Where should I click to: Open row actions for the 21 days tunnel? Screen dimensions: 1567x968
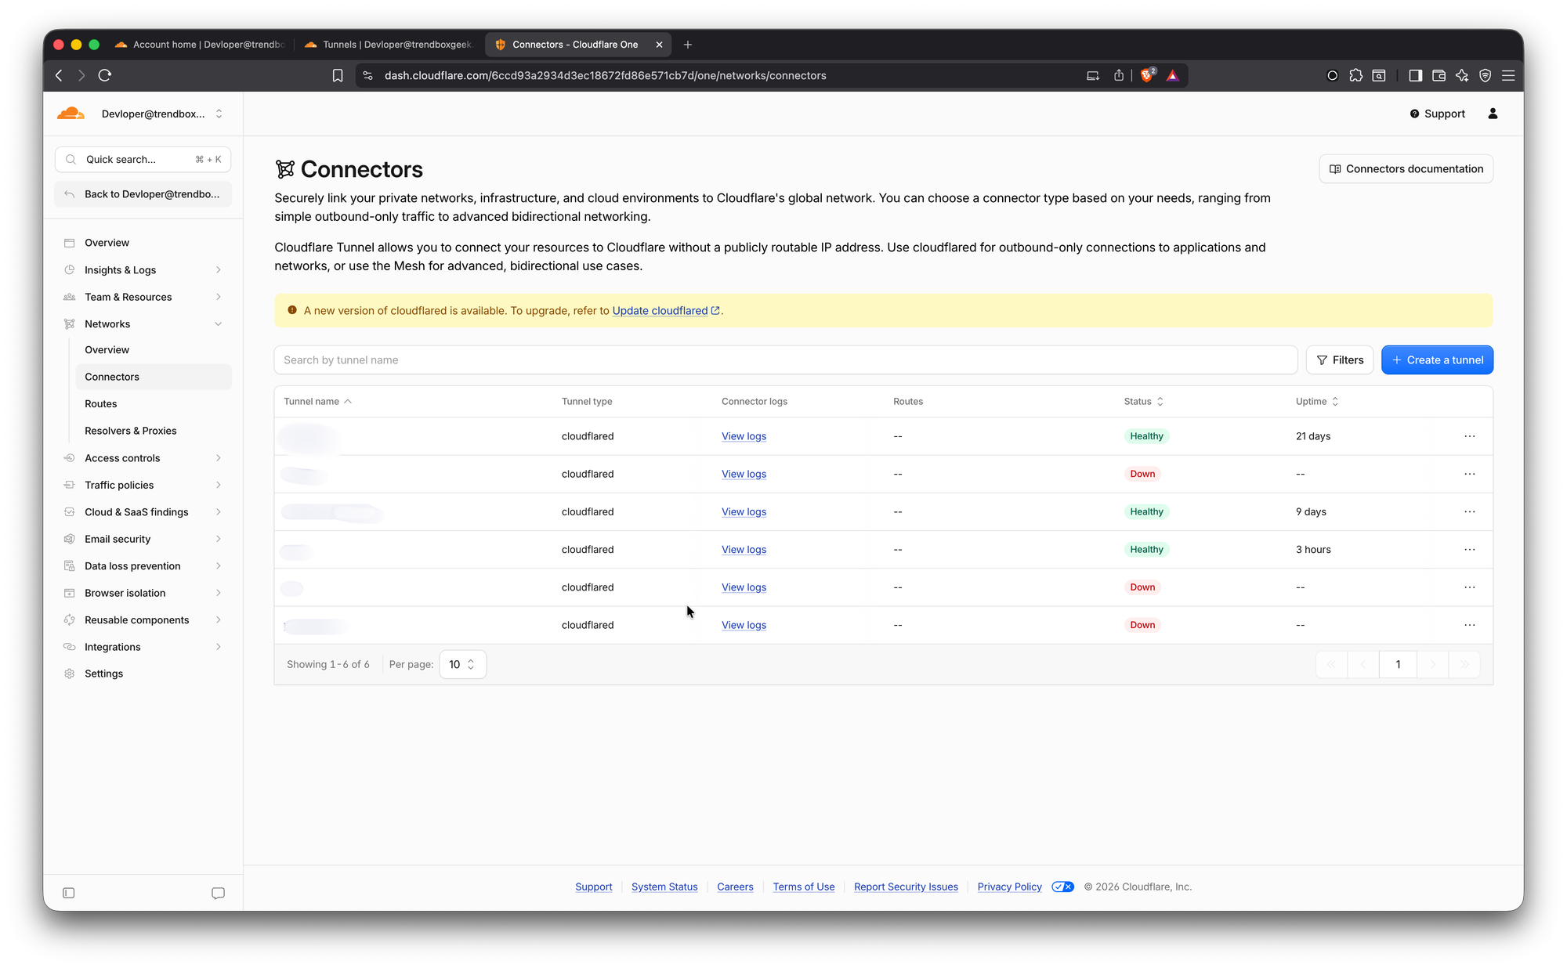tap(1470, 436)
